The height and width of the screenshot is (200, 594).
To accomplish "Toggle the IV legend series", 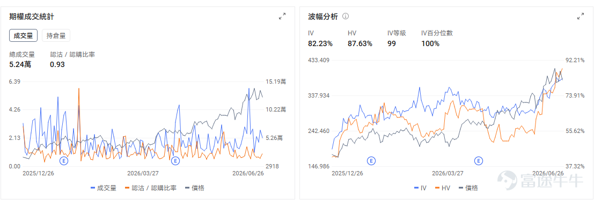I will tap(421, 188).
